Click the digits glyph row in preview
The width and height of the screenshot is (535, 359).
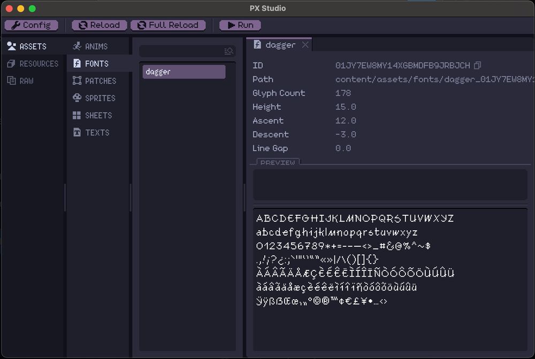click(343, 246)
